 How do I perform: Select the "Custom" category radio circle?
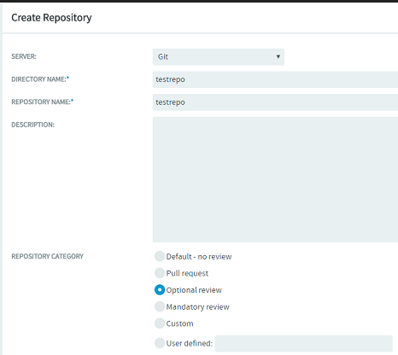pos(160,323)
